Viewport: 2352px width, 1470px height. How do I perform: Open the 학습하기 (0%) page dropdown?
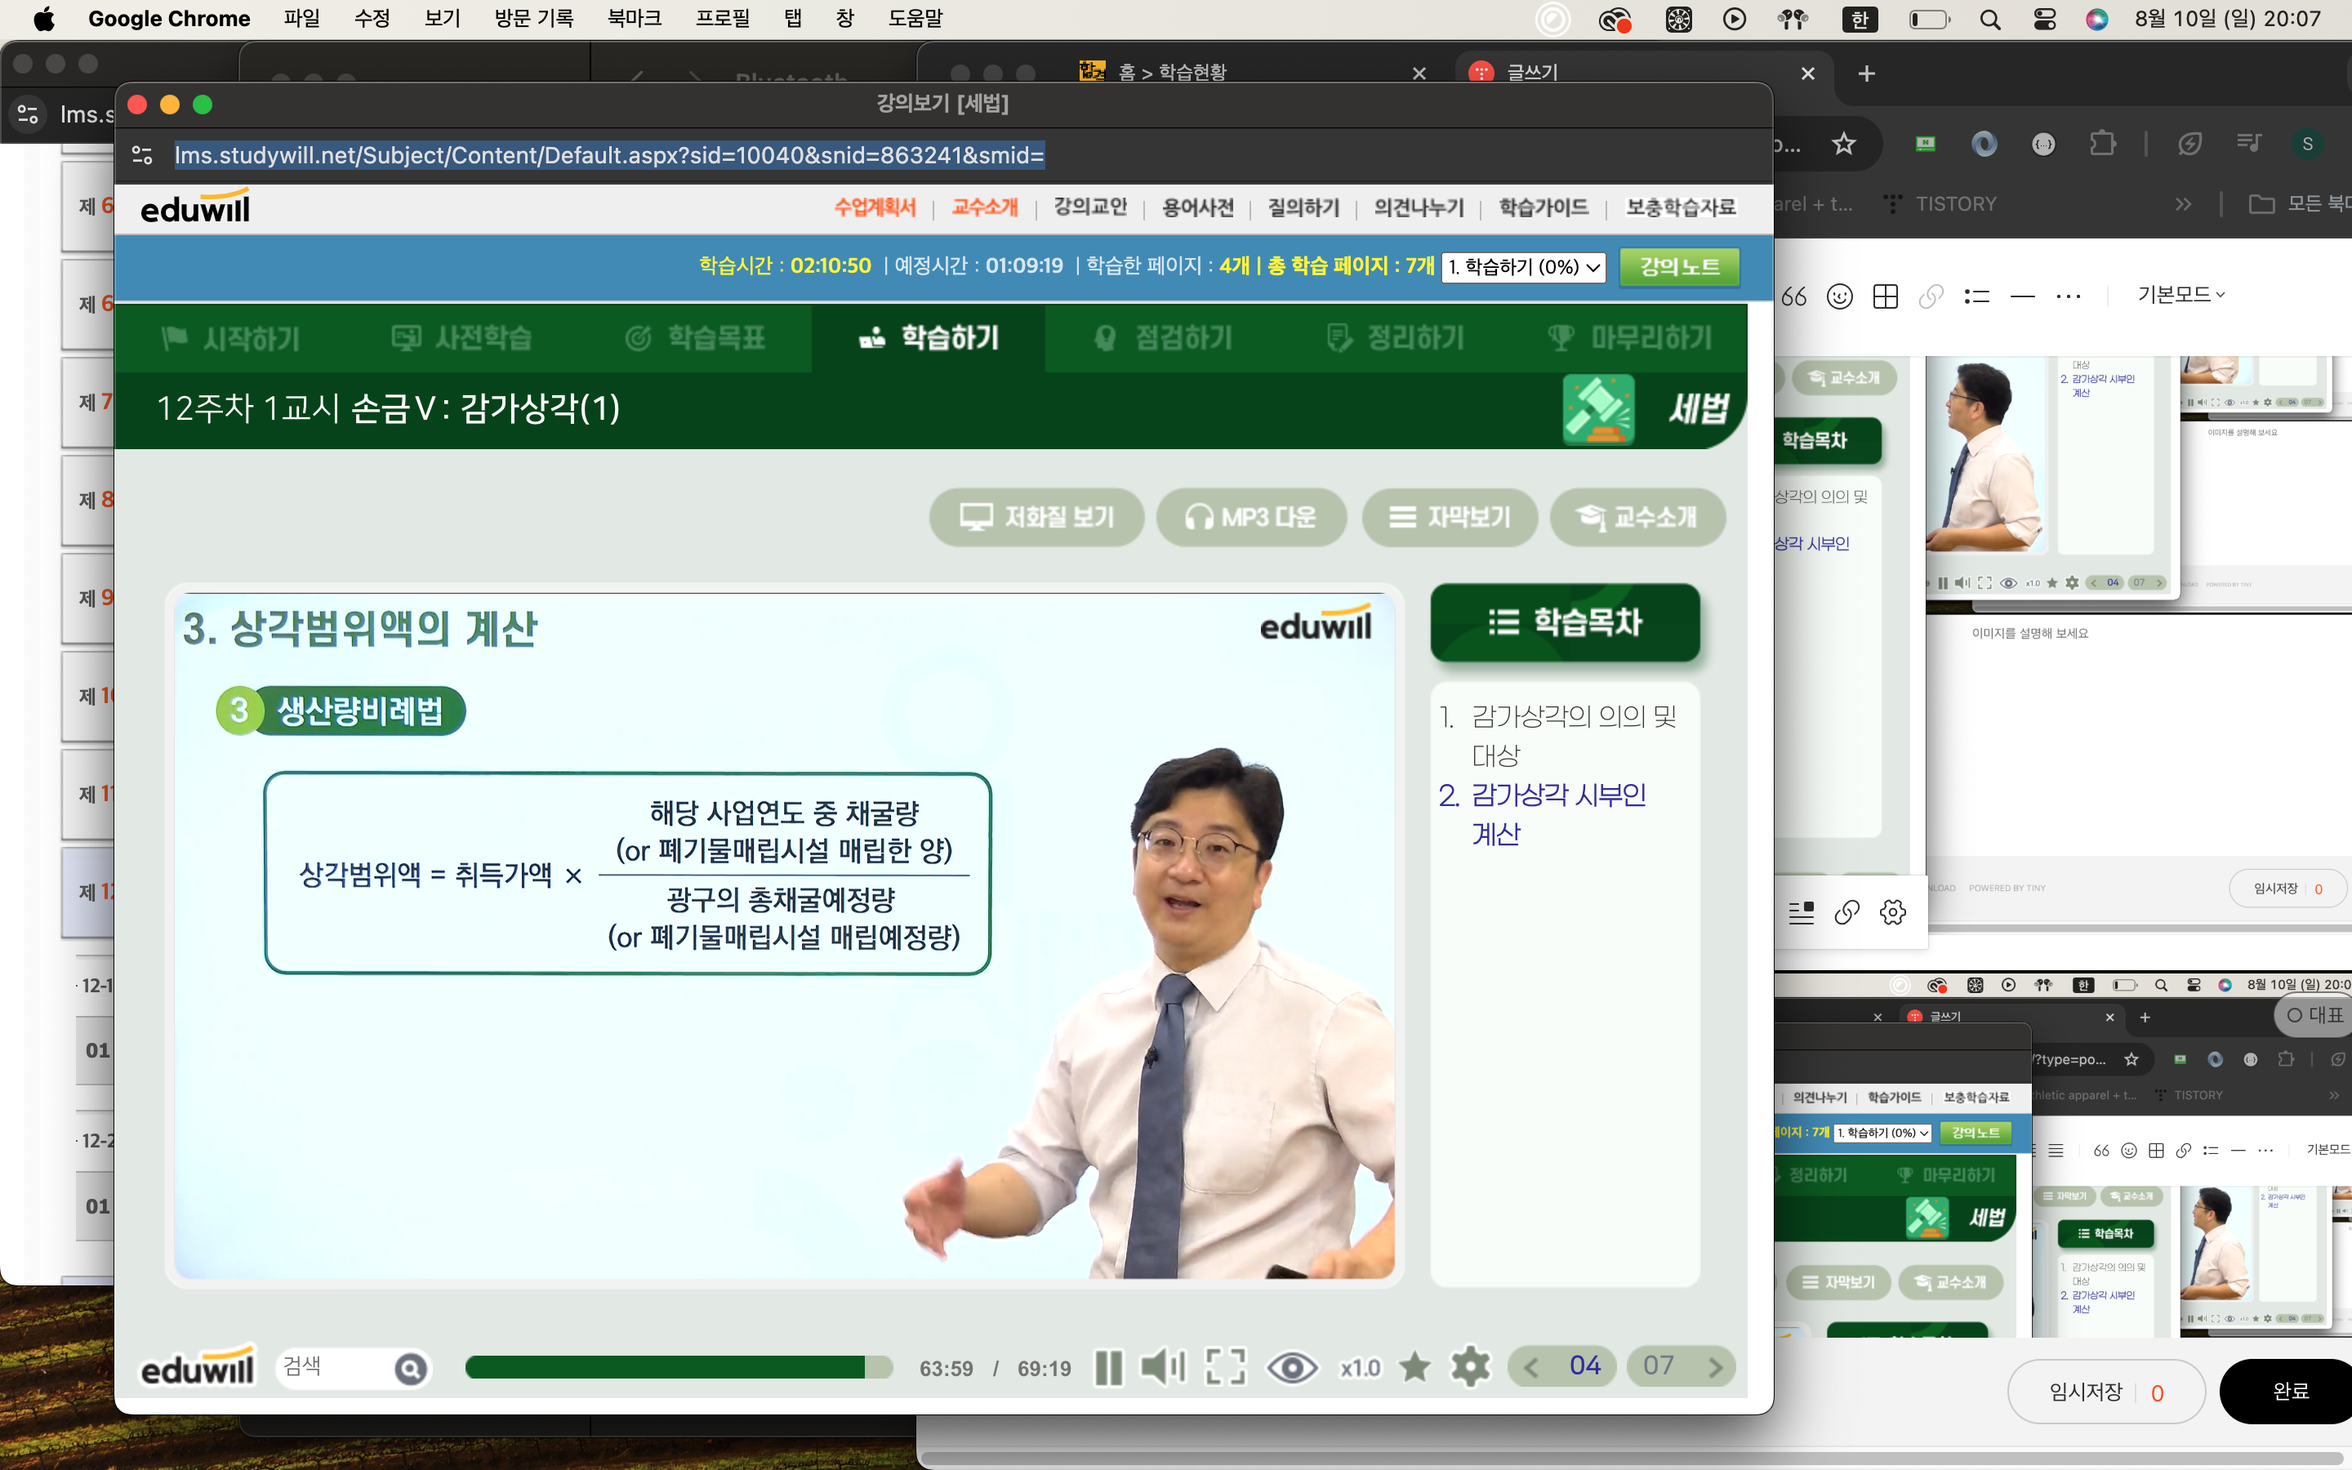1523,266
